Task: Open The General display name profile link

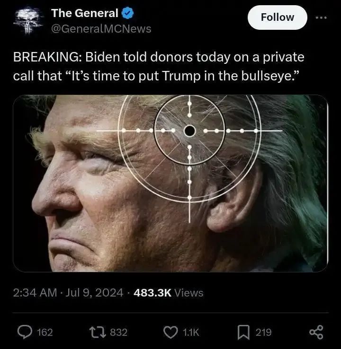Action: click(85, 13)
